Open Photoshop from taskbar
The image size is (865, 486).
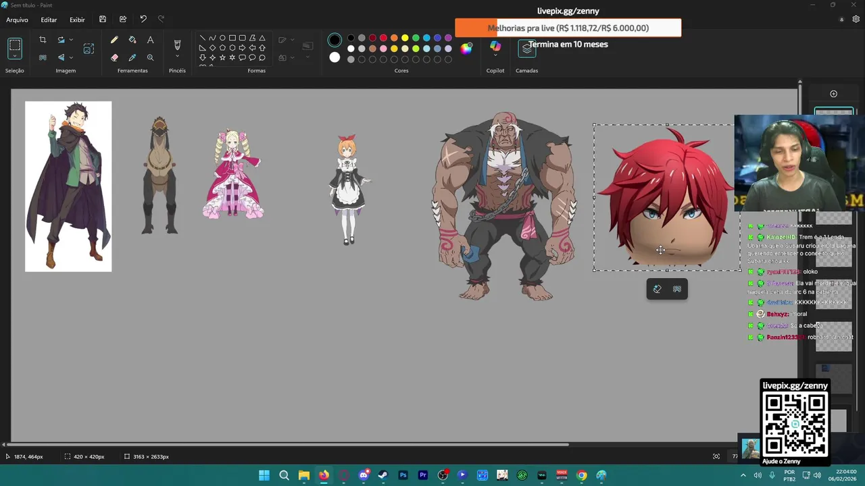coord(403,475)
